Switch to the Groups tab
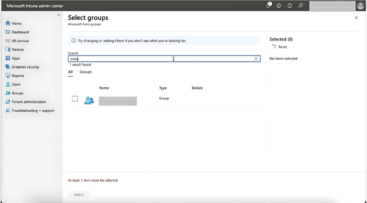The image size is (367, 203). coord(85,72)
